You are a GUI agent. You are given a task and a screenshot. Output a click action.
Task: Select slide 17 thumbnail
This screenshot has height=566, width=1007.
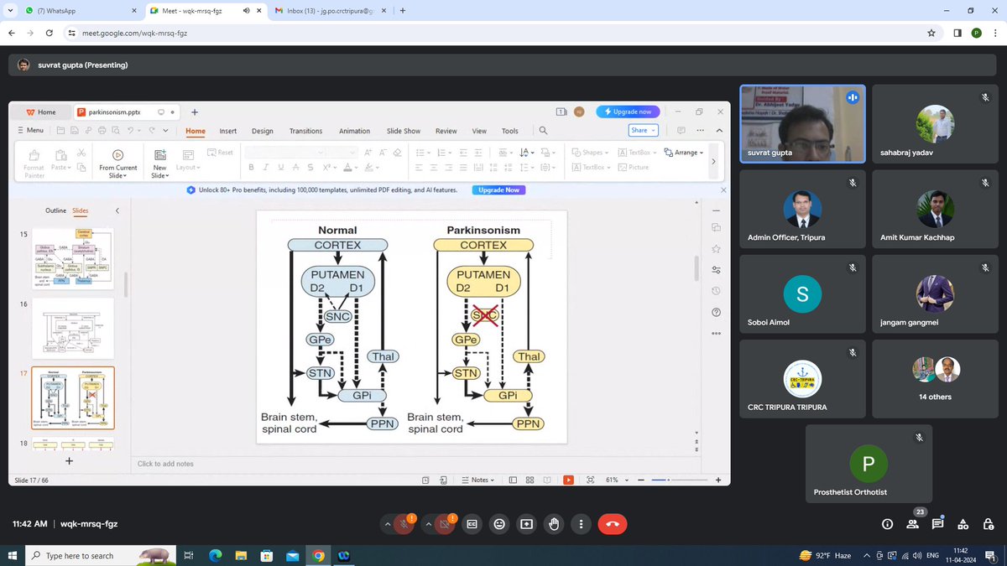pos(73,398)
